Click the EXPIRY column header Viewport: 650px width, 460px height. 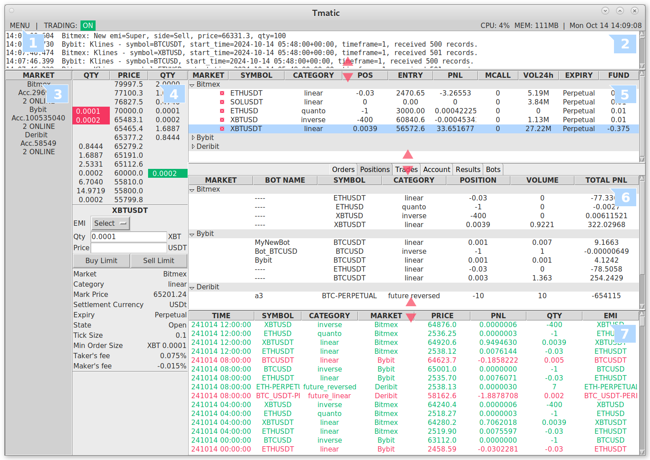pyautogui.click(x=578, y=75)
